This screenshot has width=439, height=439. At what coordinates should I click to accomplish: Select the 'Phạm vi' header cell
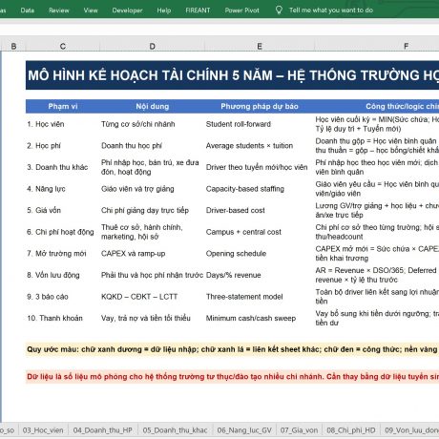click(63, 106)
